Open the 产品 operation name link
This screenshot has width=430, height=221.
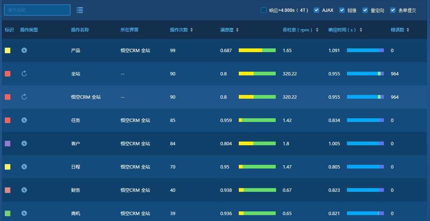point(76,50)
